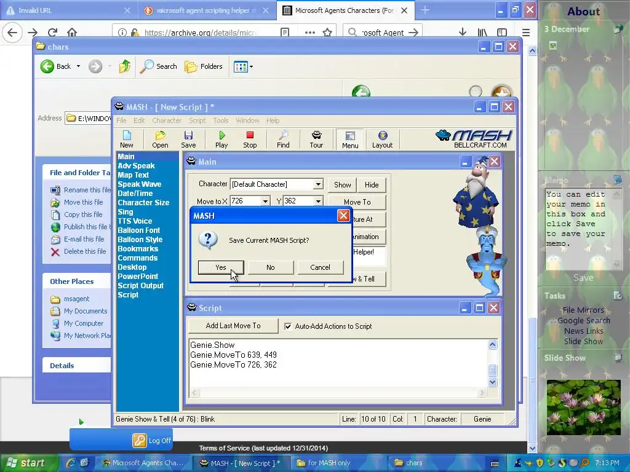Screen dimensions: 630x472
Task: Select Bookmarks in the sidebar list
Action: pos(138,249)
